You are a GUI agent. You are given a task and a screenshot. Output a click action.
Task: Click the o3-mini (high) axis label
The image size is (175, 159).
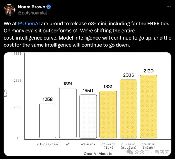pos(149,146)
